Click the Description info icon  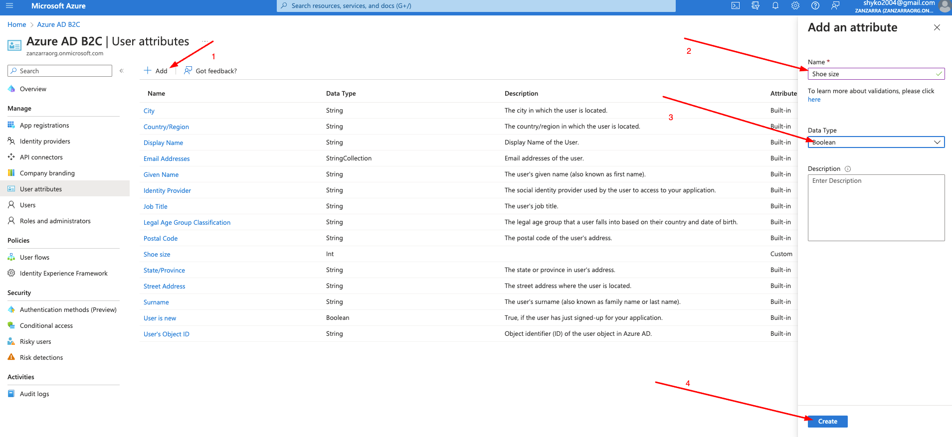coord(848,169)
